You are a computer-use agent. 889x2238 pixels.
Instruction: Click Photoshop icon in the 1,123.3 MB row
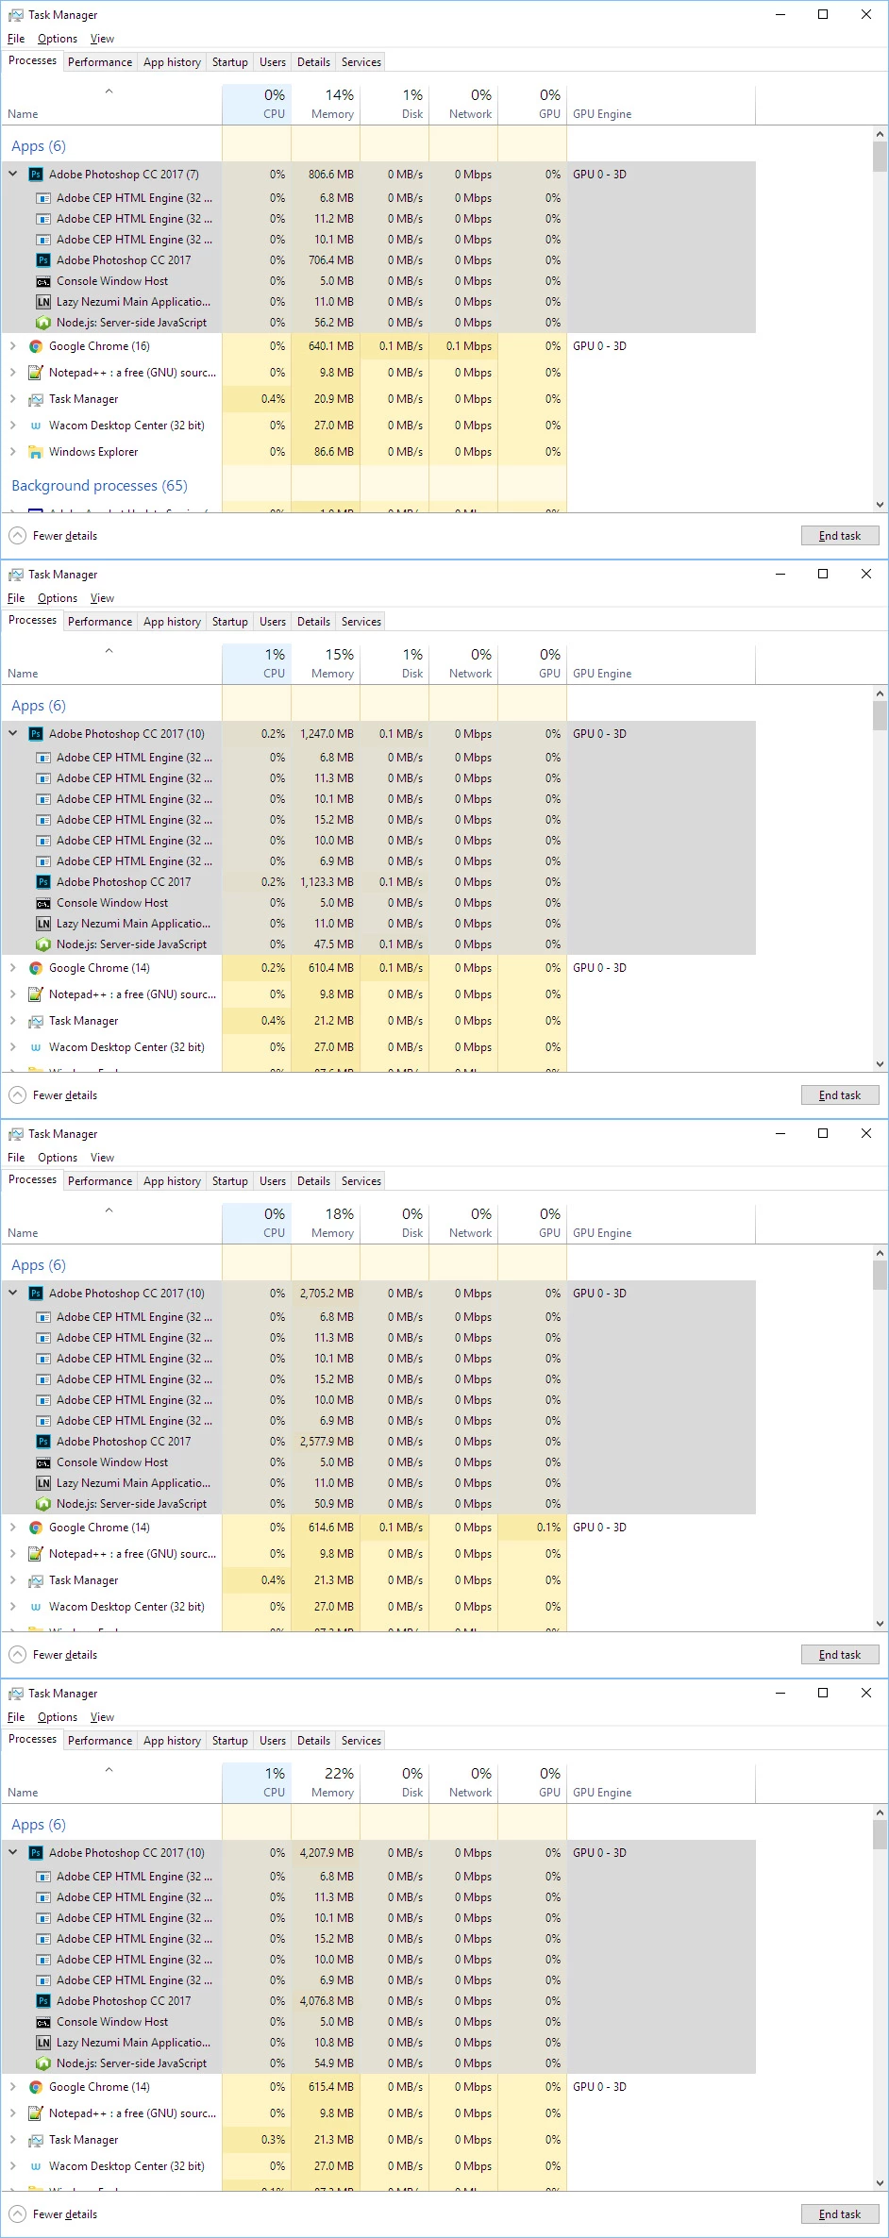(43, 882)
